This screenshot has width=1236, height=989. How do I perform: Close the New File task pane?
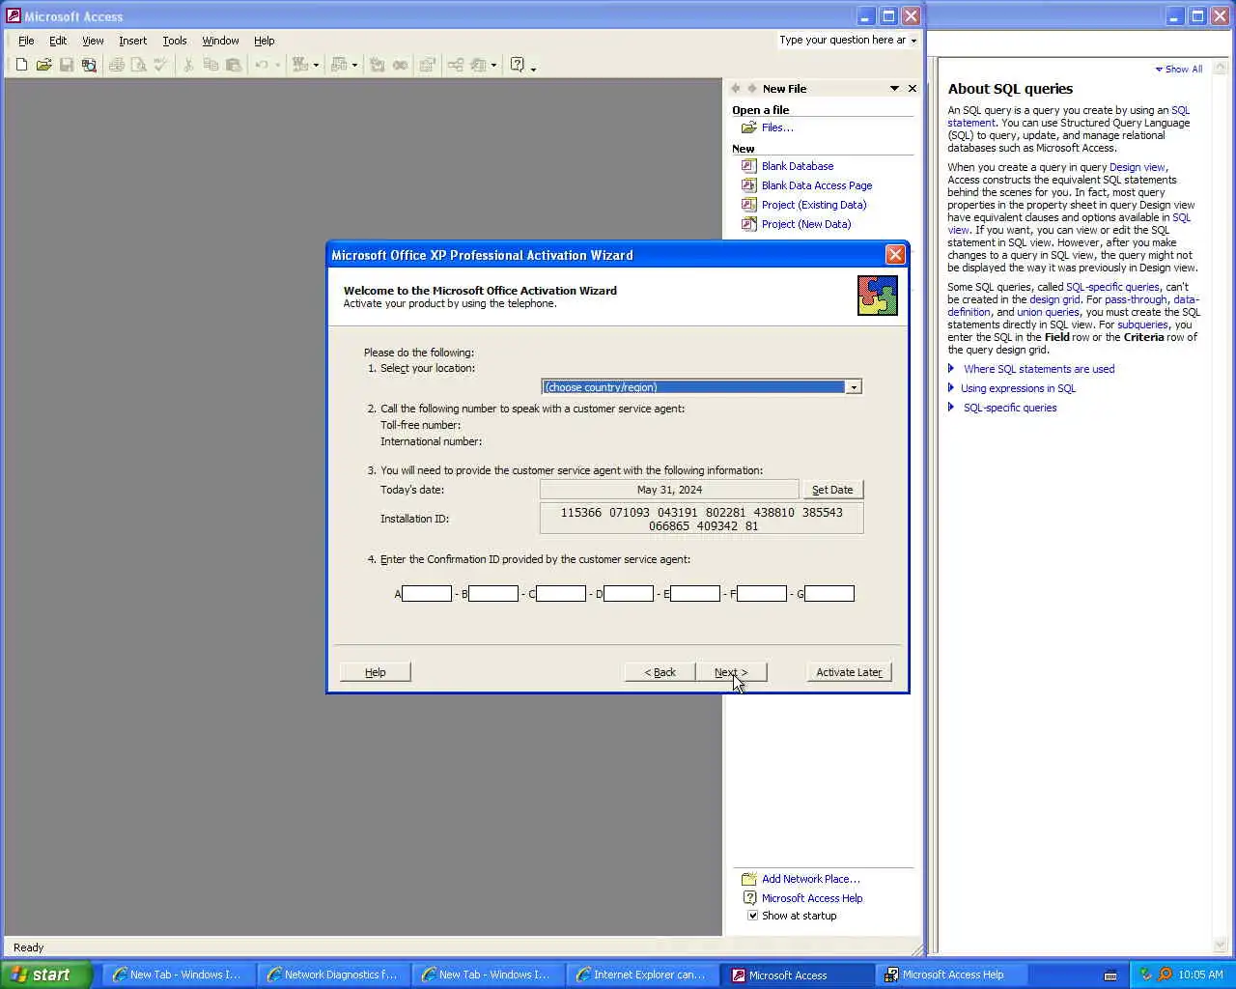[x=912, y=88]
